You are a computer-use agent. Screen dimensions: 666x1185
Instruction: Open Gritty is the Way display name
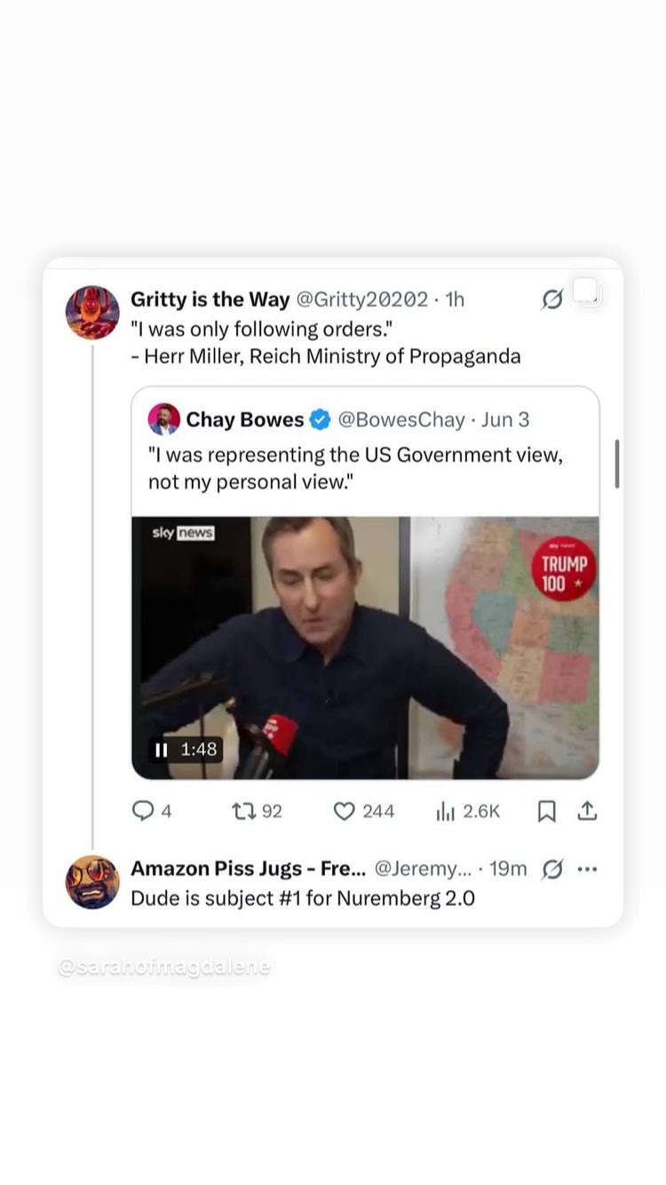[210, 300]
